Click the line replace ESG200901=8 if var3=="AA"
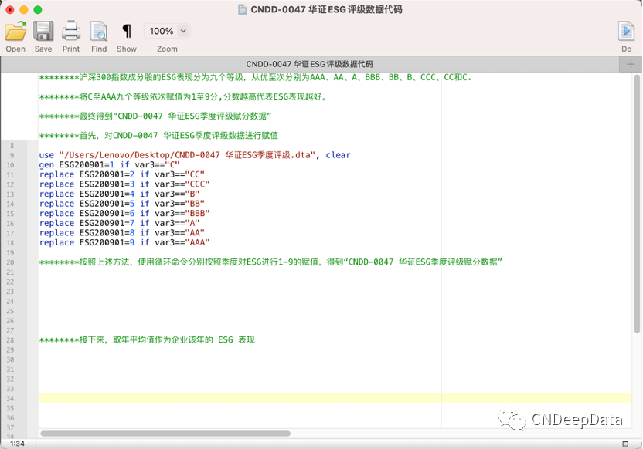 point(122,233)
